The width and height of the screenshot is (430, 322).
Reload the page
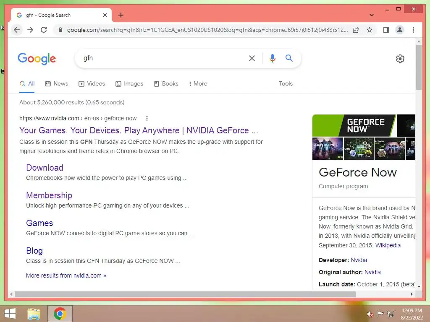[x=44, y=30]
